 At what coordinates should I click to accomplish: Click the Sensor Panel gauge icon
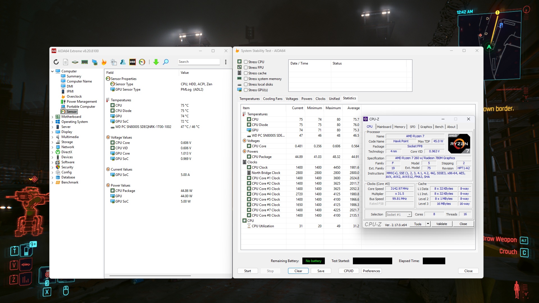click(142, 62)
